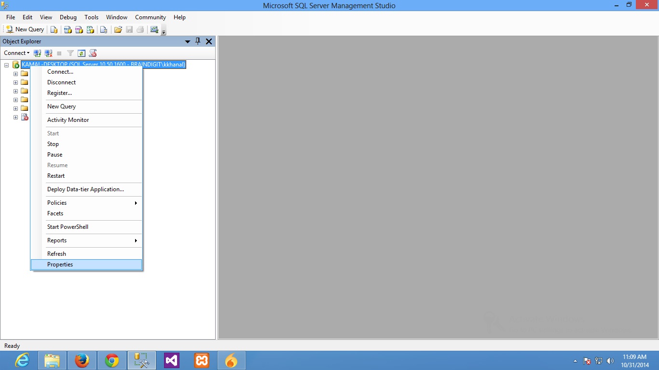Close the Object Explorer panel

(209, 41)
